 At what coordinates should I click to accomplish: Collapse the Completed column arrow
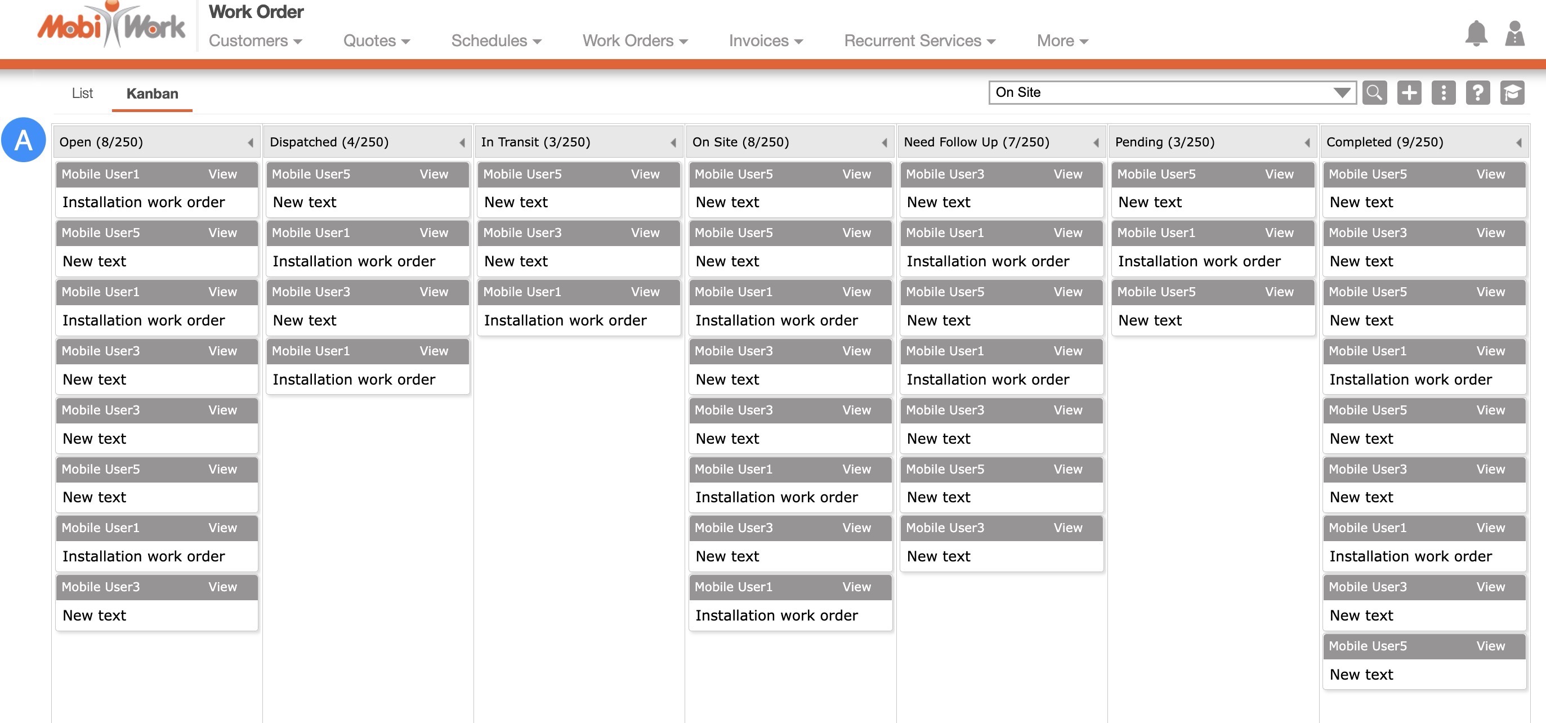[x=1518, y=142]
